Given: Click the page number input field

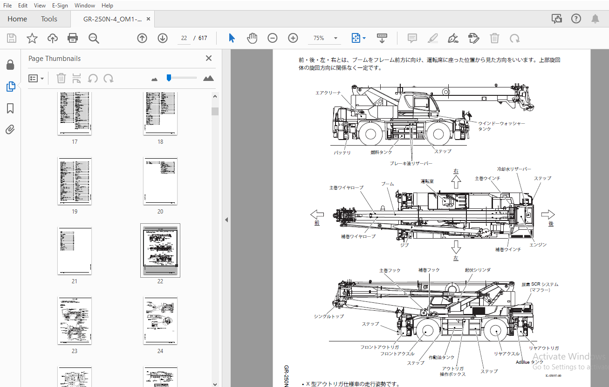Looking at the screenshot, I should (x=184, y=38).
